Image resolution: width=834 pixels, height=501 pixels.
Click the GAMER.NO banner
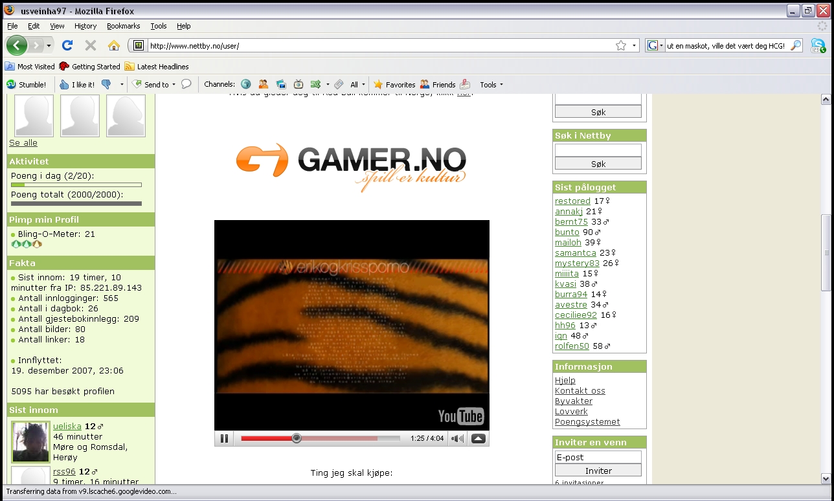(351, 168)
